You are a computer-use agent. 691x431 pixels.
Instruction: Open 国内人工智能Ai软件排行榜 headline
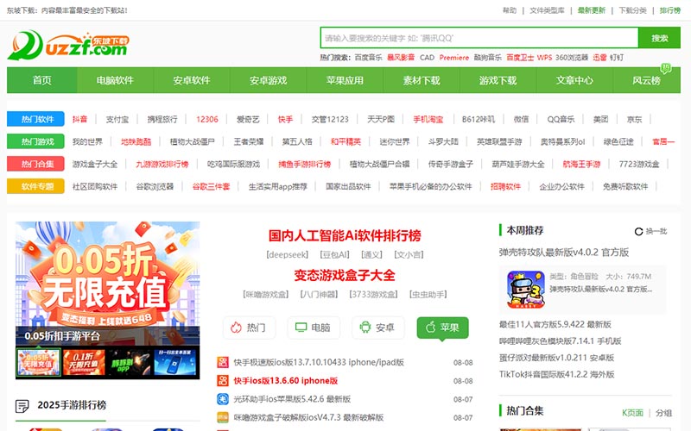click(x=345, y=235)
